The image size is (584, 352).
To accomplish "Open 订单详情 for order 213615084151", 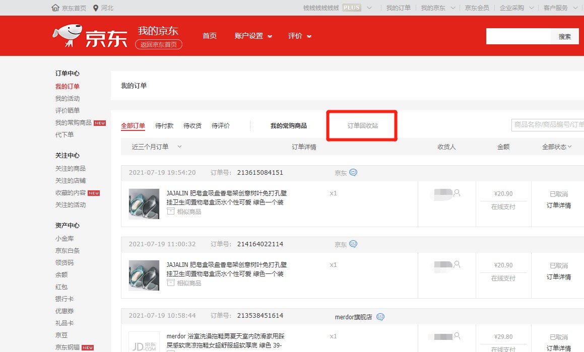I will pos(559,205).
